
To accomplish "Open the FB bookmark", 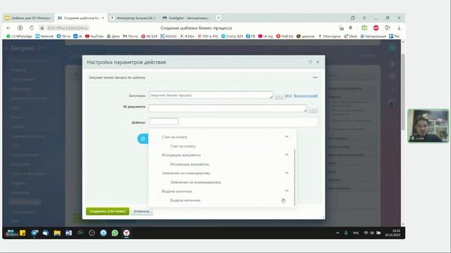I will click(x=251, y=36).
